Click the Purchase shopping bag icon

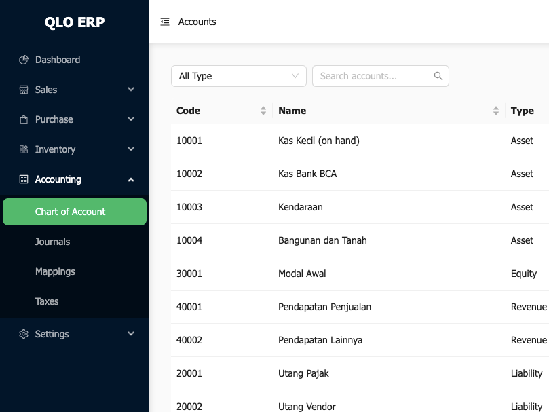point(24,119)
